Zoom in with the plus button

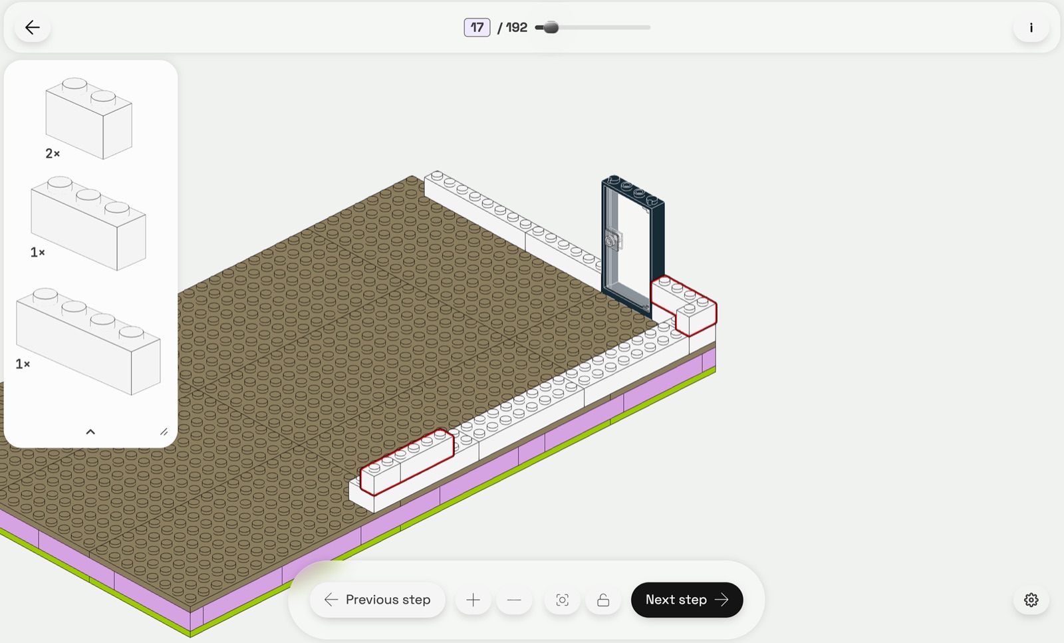(473, 600)
